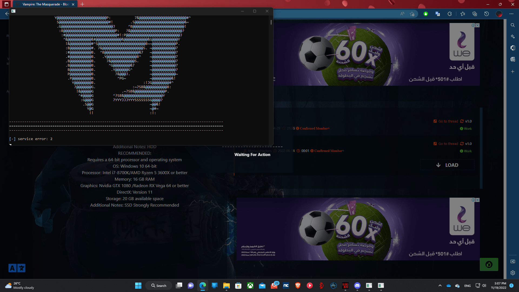Click the 'service error: 2' console line
This screenshot has width=519, height=292.
click(x=31, y=139)
